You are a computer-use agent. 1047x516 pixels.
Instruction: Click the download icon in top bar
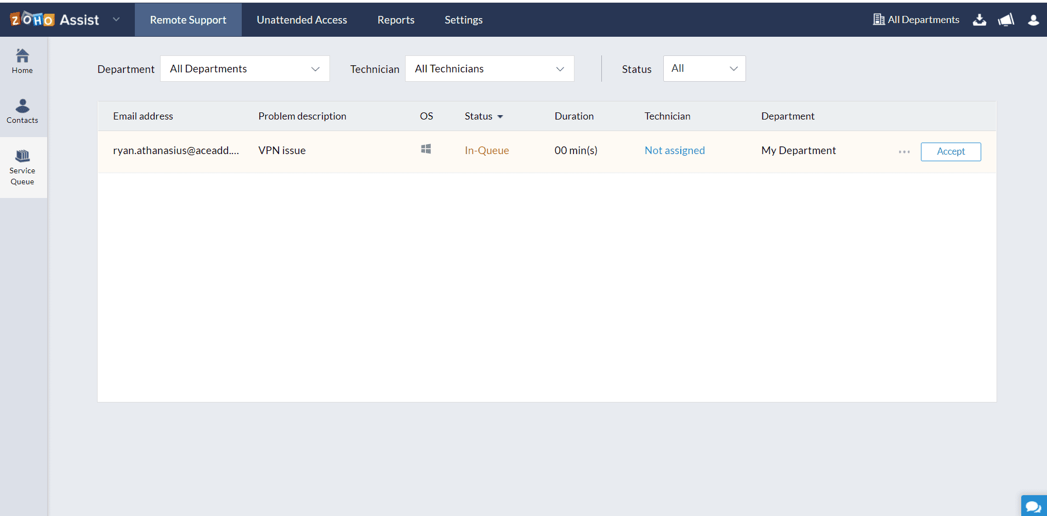[x=979, y=20]
